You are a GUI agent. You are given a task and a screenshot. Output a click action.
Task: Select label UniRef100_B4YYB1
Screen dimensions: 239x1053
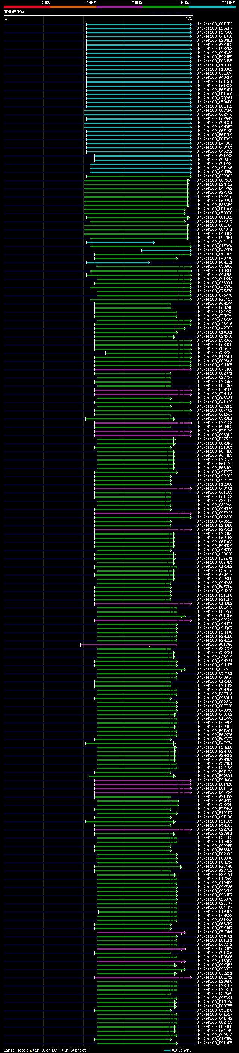click(214, 250)
